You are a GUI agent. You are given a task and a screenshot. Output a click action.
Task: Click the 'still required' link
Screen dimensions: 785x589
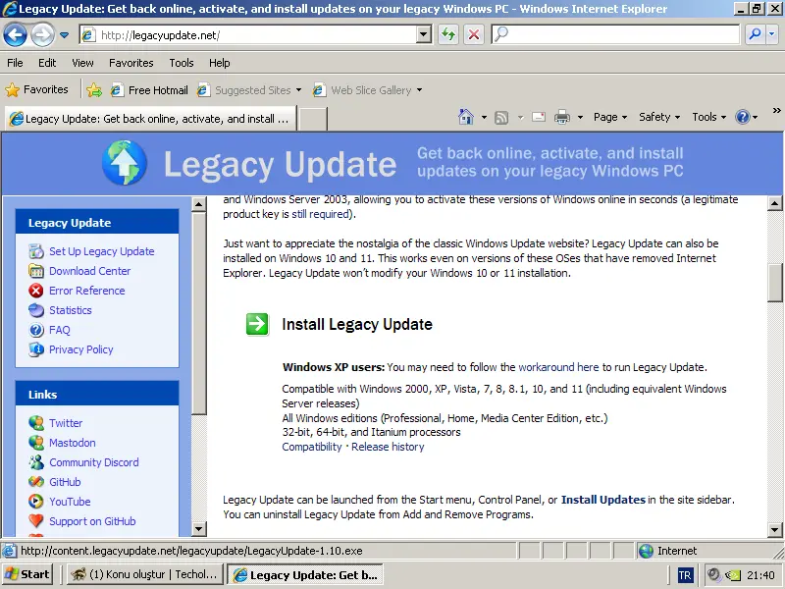click(x=321, y=214)
